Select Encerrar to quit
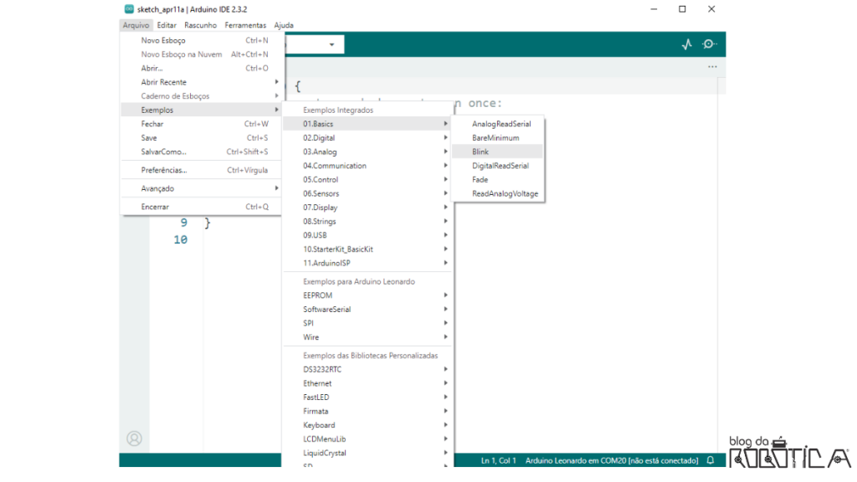 (201, 207)
